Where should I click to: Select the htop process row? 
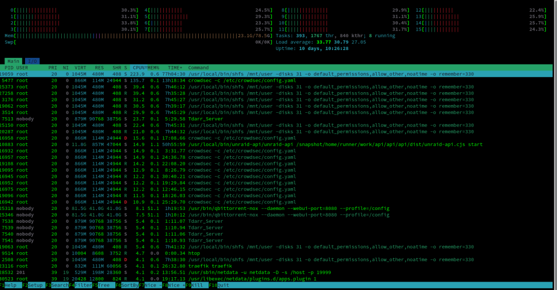pos(276,253)
